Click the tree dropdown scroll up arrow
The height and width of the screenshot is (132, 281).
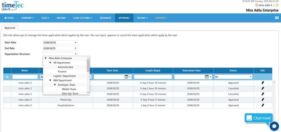coord(88,58)
